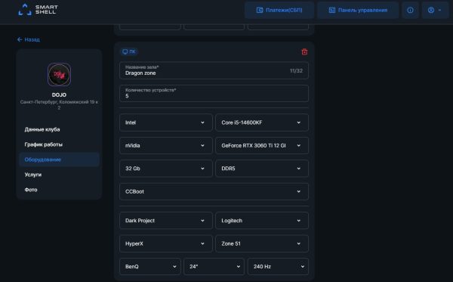
Task: Open Платежи(СБП) page
Action: (x=279, y=10)
